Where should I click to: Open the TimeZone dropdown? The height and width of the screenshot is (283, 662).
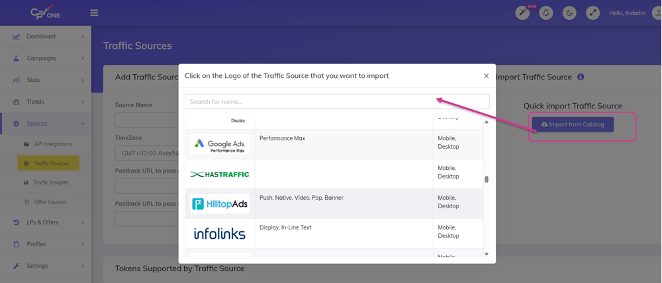coord(146,153)
